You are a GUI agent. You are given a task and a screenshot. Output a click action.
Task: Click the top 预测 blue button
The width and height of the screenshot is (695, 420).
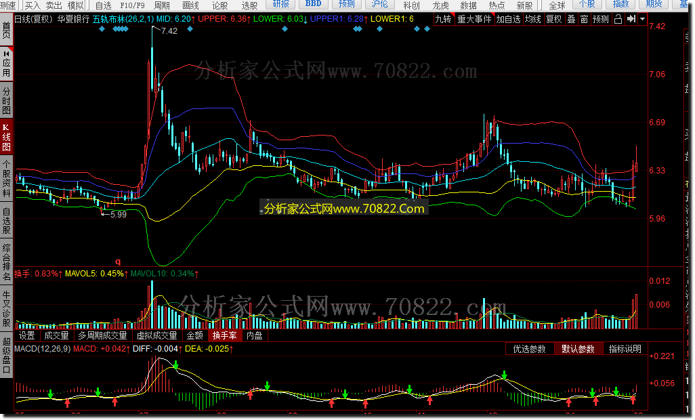click(x=346, y=4)
